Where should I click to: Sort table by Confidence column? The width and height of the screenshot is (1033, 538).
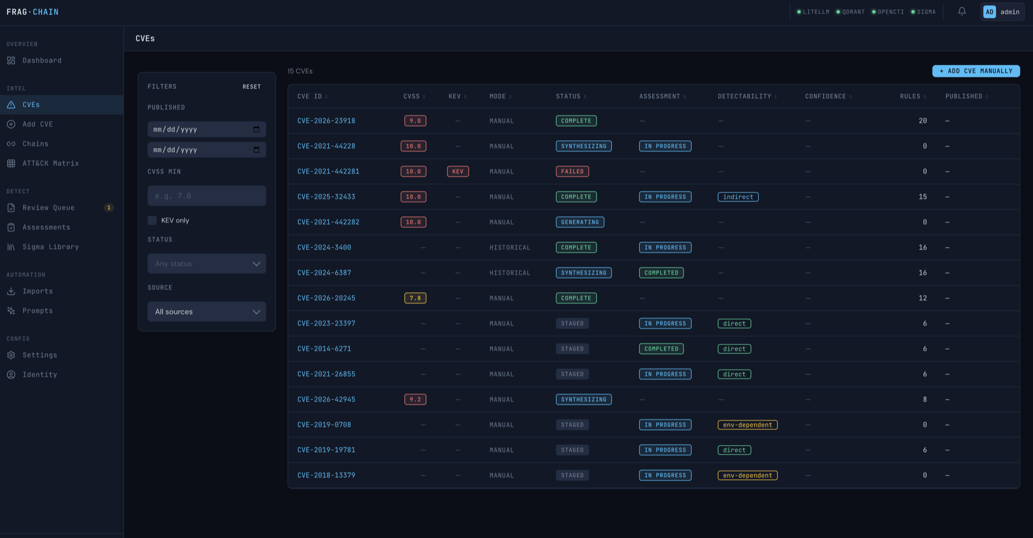pos(828,96)
